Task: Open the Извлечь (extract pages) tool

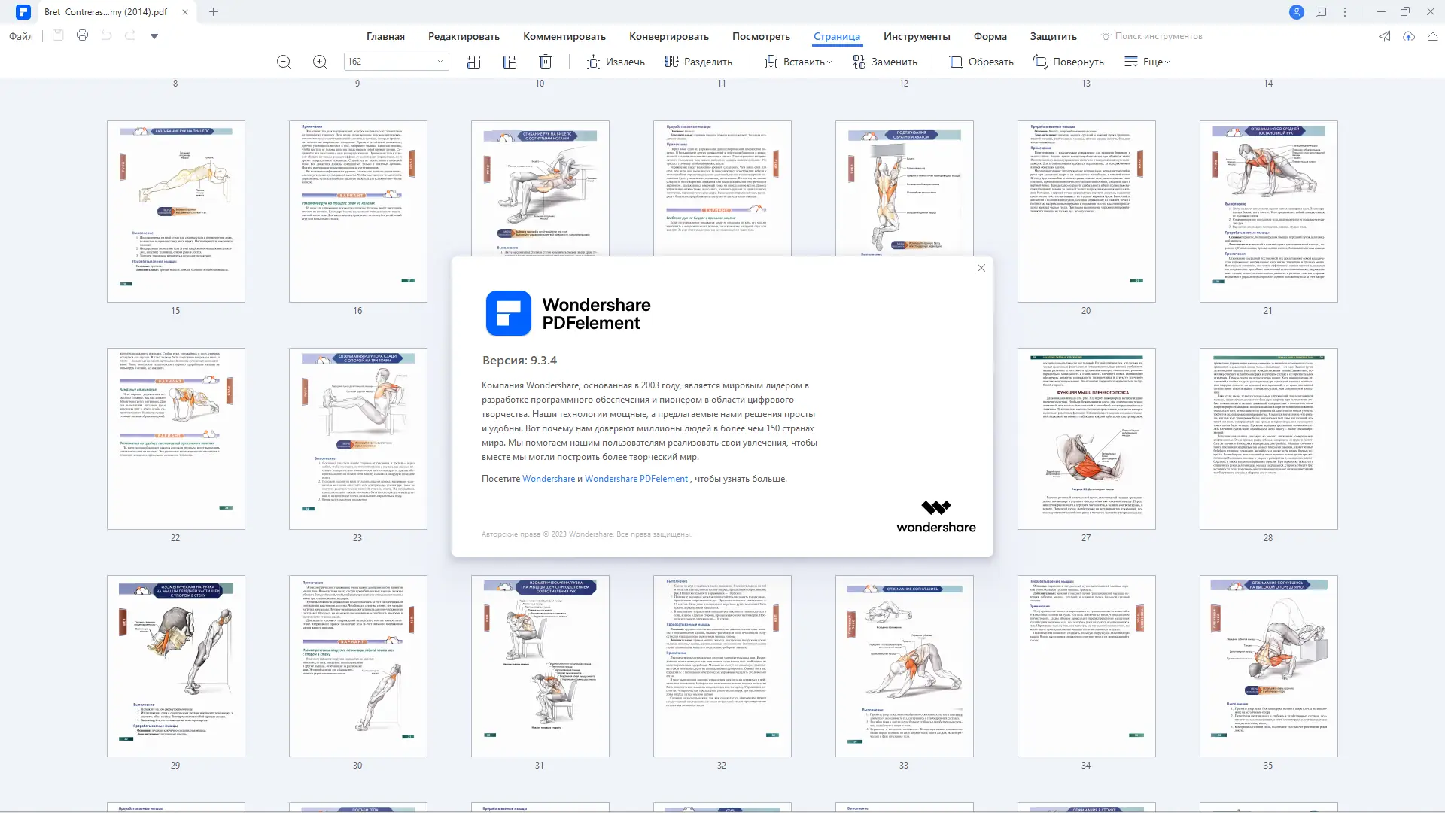Action: click(x=616, y=62)
